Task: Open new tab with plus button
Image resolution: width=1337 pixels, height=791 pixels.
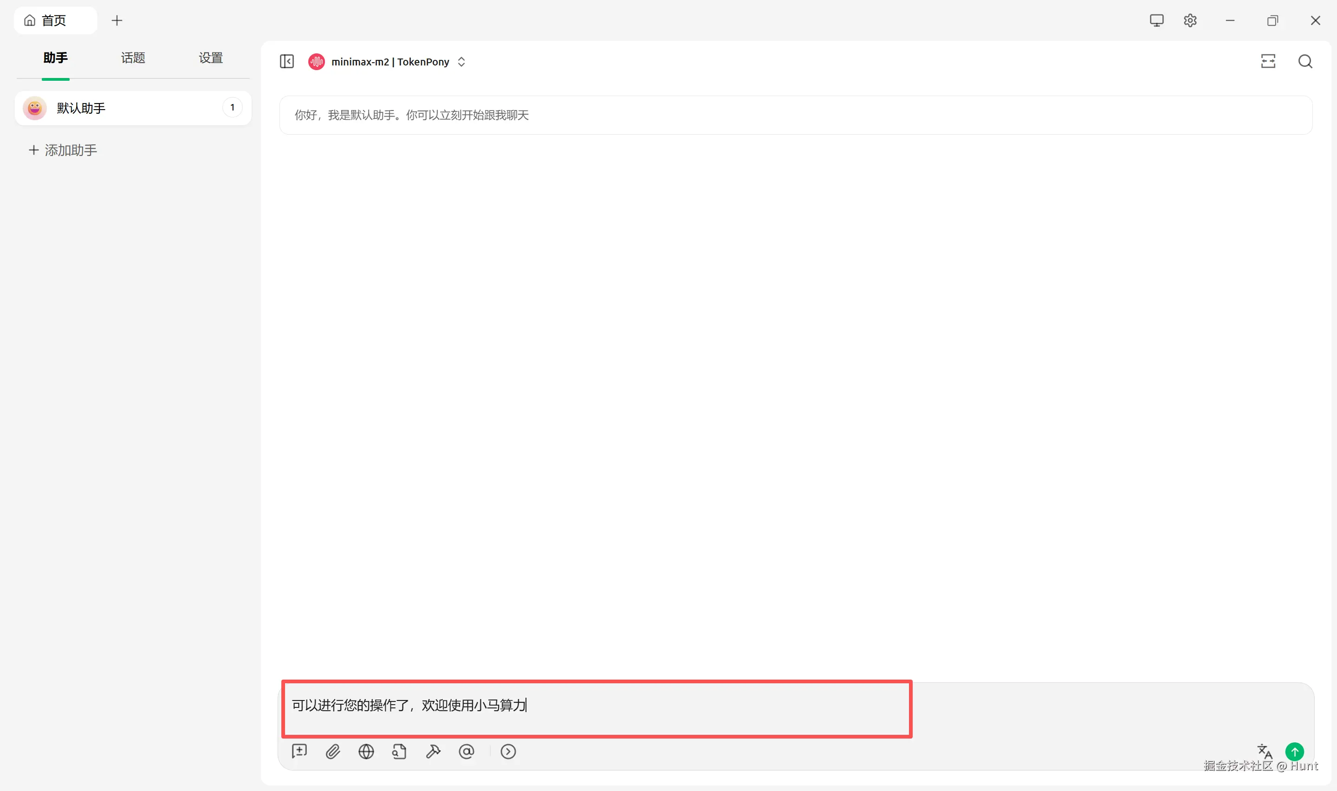Action: coord(117,20)
